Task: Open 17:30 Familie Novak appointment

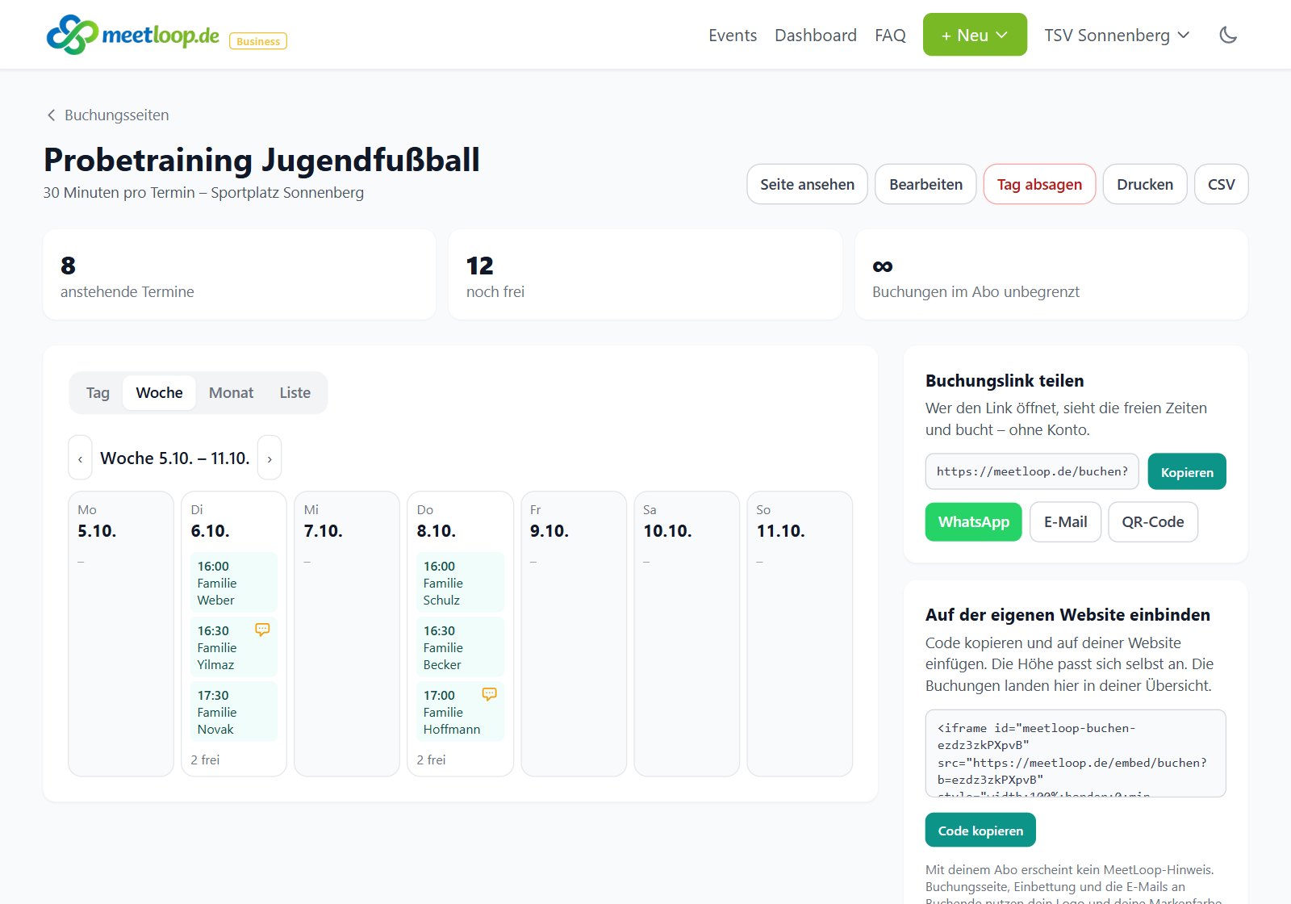Action: tap(234, 712)
